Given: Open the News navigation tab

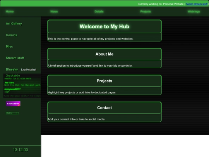Looking at the screenshot, I should [x=54, y=12].
